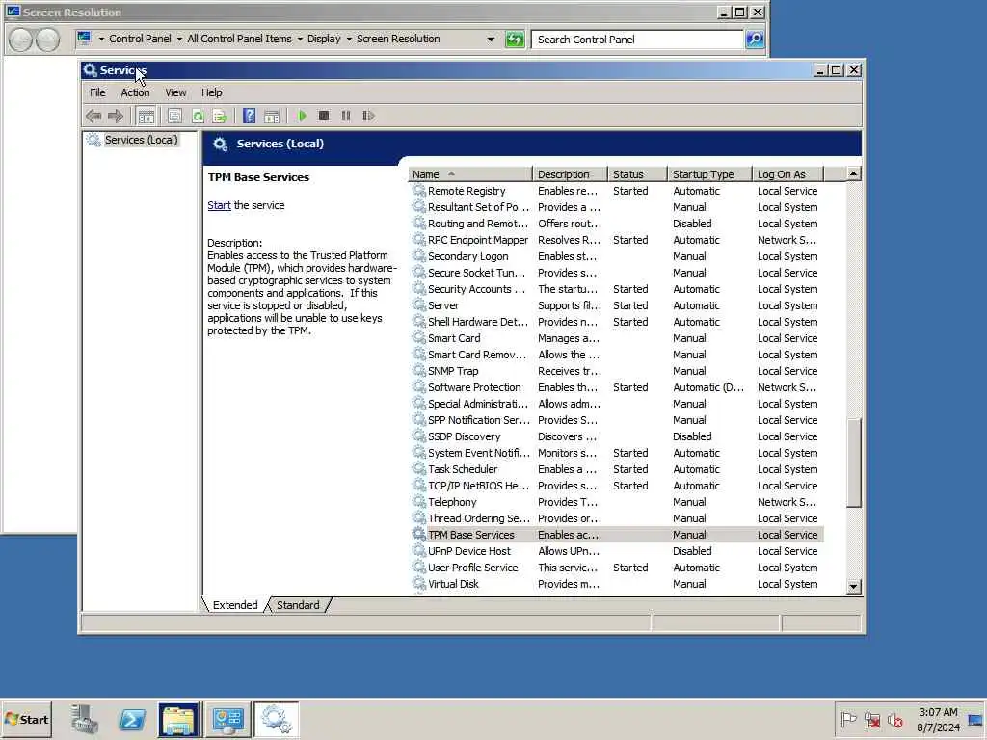
Task: Switch to the Extended tab
Action: pos(235,605)
